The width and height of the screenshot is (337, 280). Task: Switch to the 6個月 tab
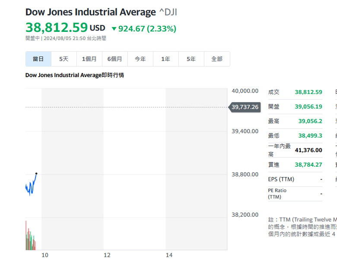(x=115, y=59)
